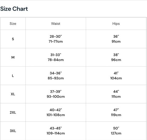147x140 pixels.
Task: Select the 34-36" waist measurement
Action: point(56,73)
